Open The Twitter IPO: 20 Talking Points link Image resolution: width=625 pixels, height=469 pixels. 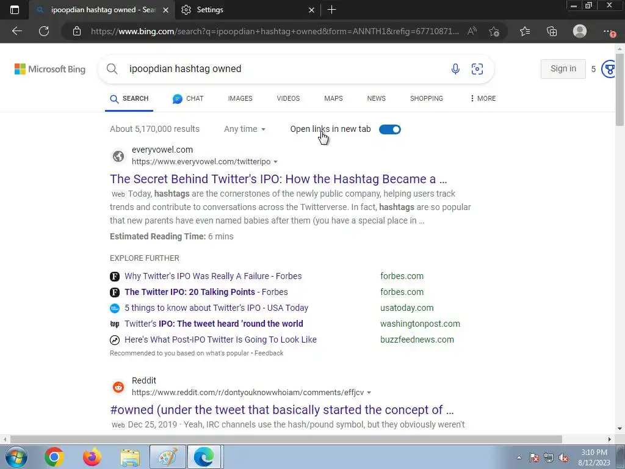(206, 292)
